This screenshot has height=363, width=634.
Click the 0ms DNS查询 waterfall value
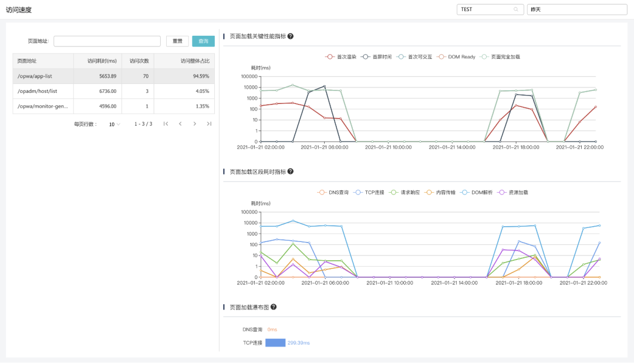click(x=272, y=330)
